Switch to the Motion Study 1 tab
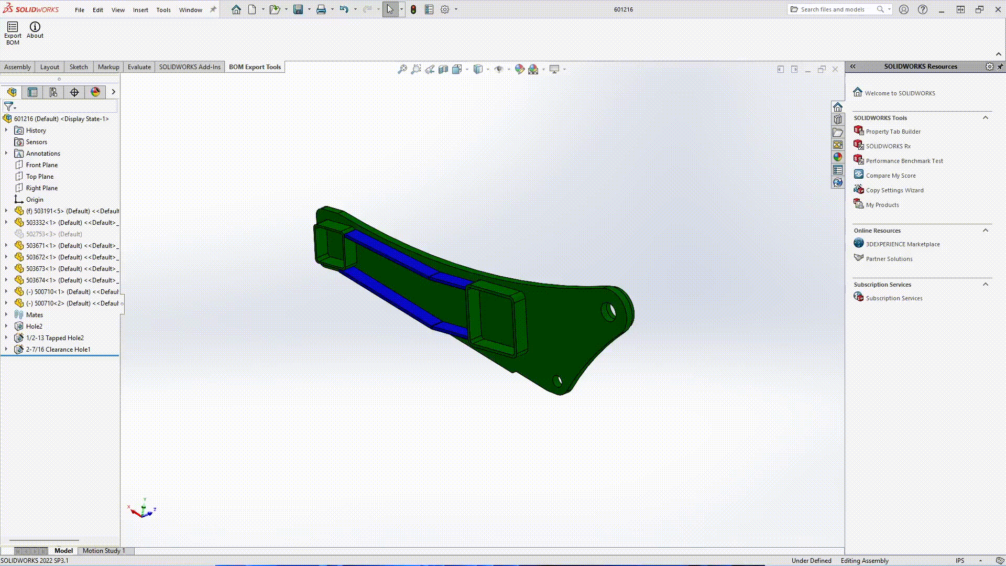Viewport: 1006px width, 566px height. [x=104, y=551]
